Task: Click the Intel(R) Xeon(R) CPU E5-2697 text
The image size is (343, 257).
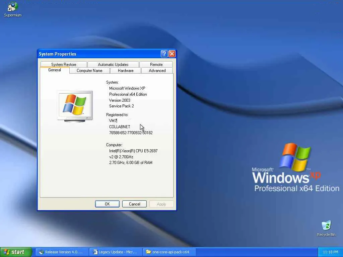Action: coord(133,151)
